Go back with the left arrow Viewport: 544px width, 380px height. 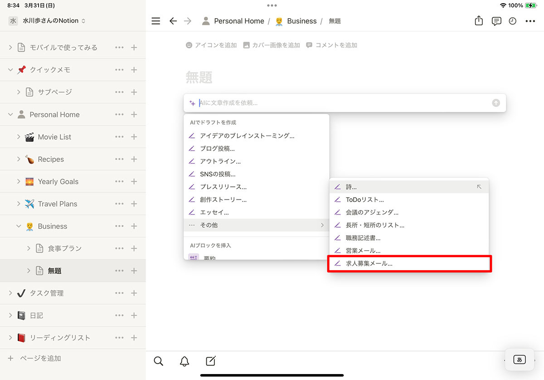tap(173, 21)
